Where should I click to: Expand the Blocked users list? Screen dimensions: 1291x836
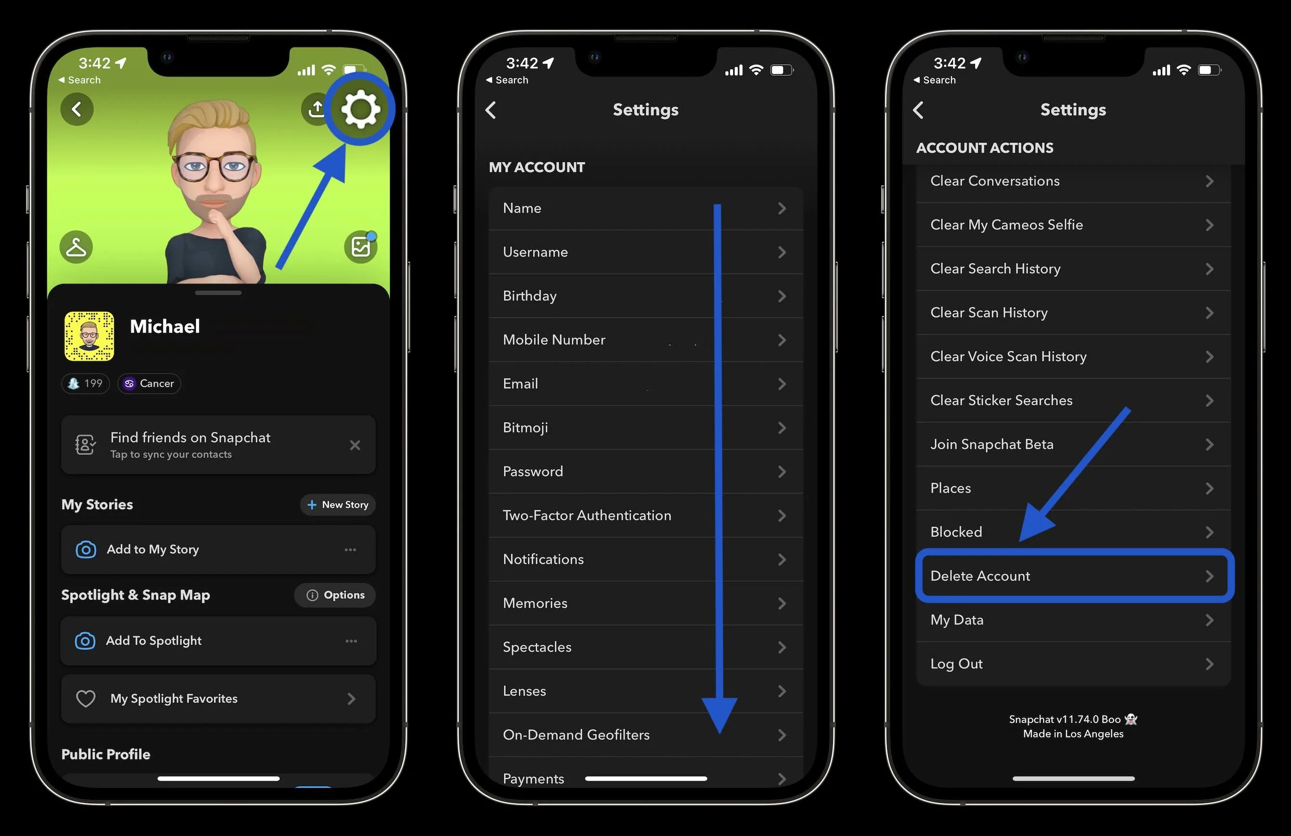1068,532
